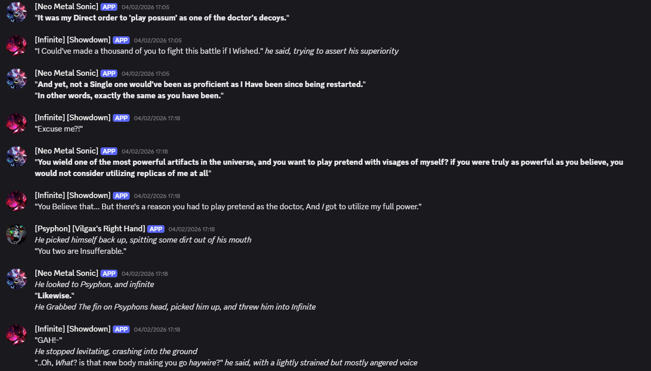
Task: Click Neo Metal Sonic's avatar on the topmost message
Action: point(16,12)
